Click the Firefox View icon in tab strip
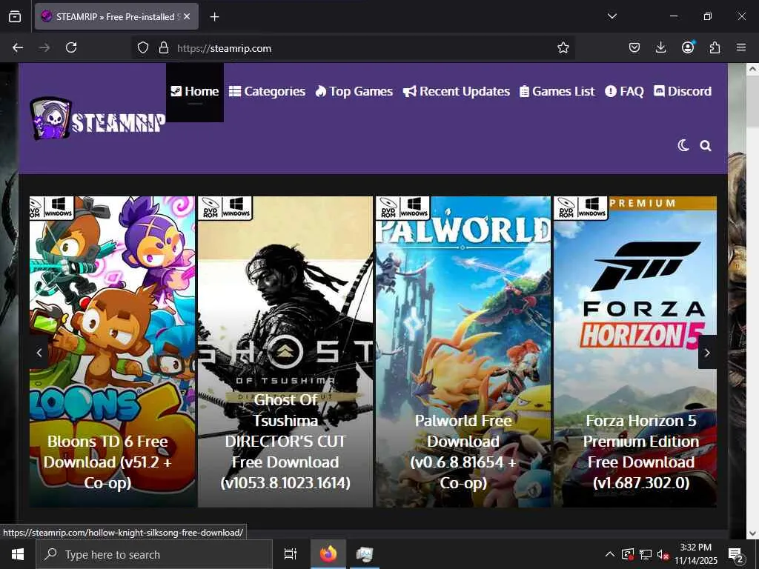The height and width of the screenshot is (569, 759). click(15, 16)
